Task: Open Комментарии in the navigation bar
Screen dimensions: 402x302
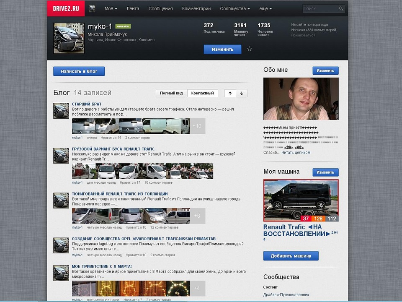Action: tap(196, 8)
